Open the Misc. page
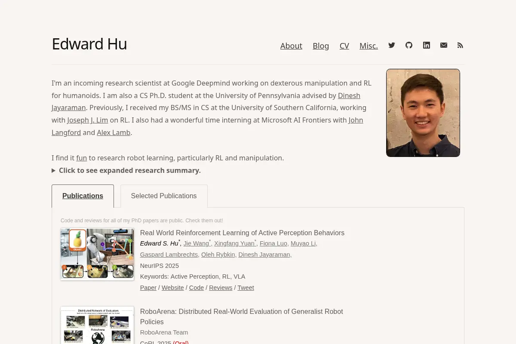The width and height of the screenshot is (516, 344). (369, 46)
